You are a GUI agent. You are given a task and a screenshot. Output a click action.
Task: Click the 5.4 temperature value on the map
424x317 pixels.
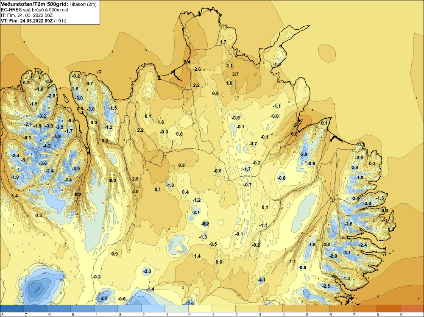pos(187,62)
